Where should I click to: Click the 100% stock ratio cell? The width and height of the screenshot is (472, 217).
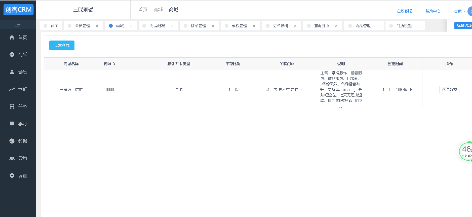(x=233, y=90)
